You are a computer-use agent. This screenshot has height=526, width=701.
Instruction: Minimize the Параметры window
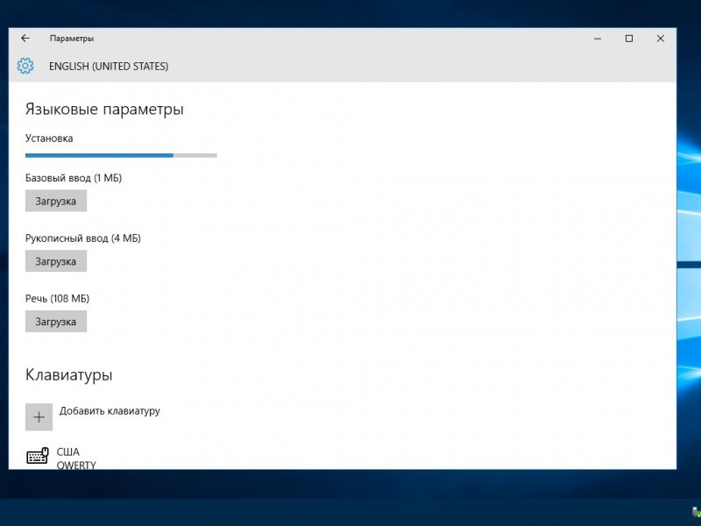[x=598, y=39]
